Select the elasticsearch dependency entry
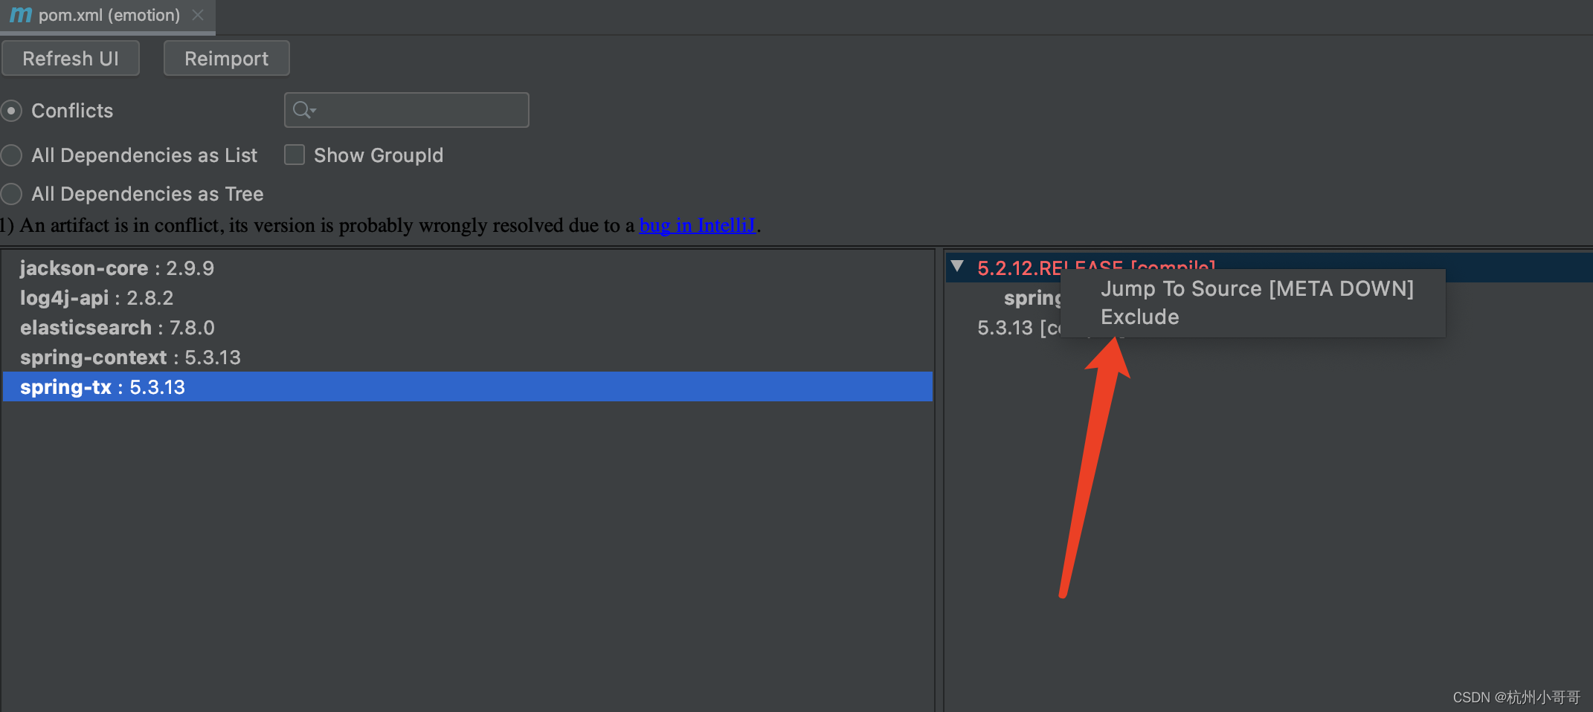This screenshot has height=712, width=1593. pos(117,327)
